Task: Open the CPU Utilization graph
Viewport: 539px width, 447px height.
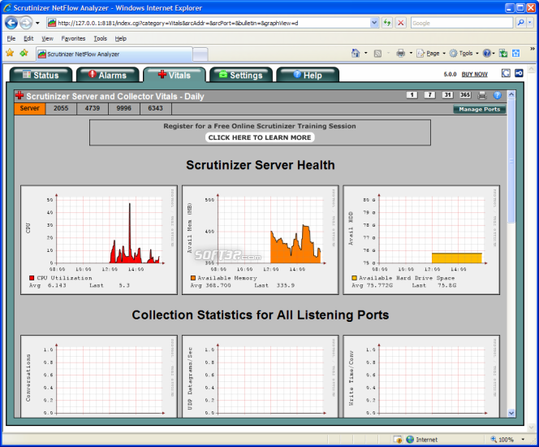Action: click(99, 240)
